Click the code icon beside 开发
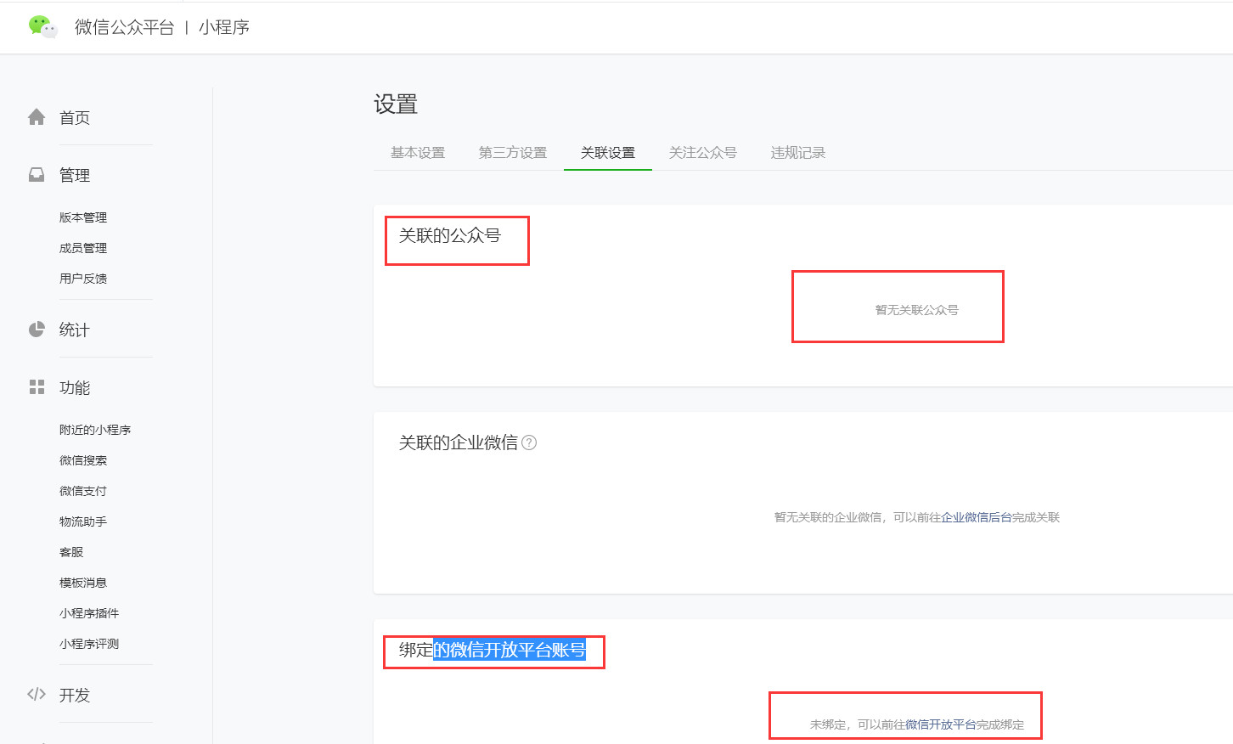Screen dimensions: 1233x744 pos(37,694)
